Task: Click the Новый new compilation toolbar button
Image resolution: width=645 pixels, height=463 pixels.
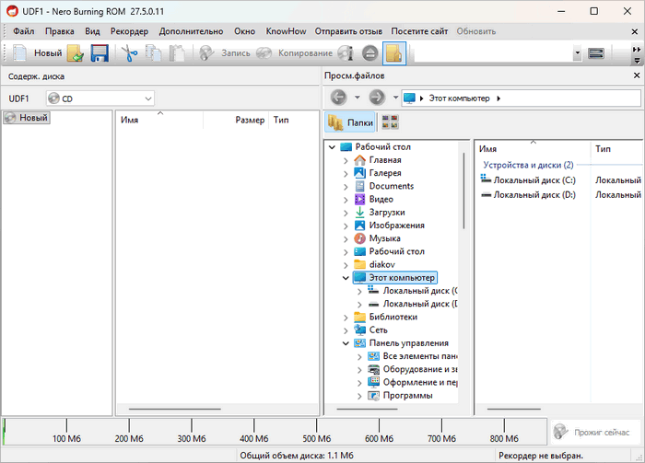Action: [x=38, y=53]
